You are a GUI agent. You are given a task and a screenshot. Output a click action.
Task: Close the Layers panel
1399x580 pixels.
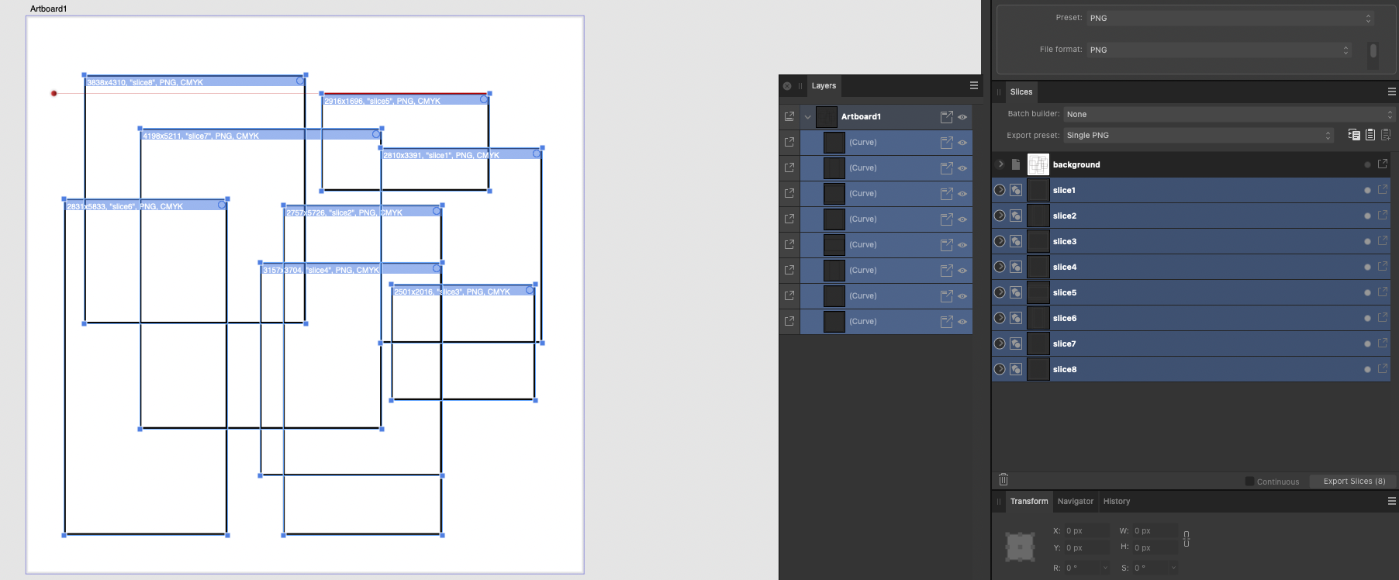click(x=787, y=86)
